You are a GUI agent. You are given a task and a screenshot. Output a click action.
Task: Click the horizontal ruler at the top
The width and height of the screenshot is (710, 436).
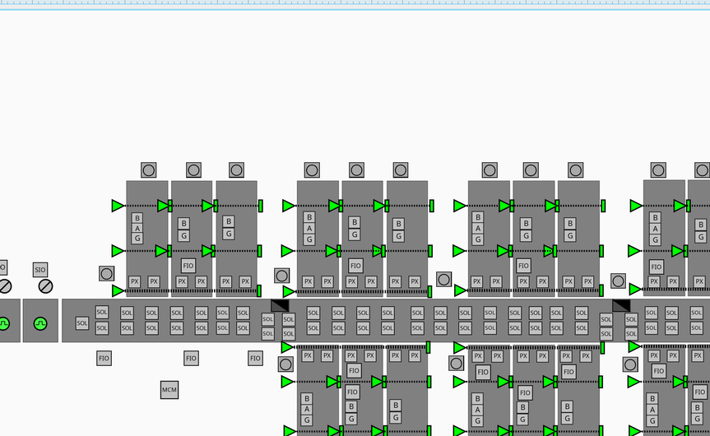pyautogui.click(x=355, y=4)
